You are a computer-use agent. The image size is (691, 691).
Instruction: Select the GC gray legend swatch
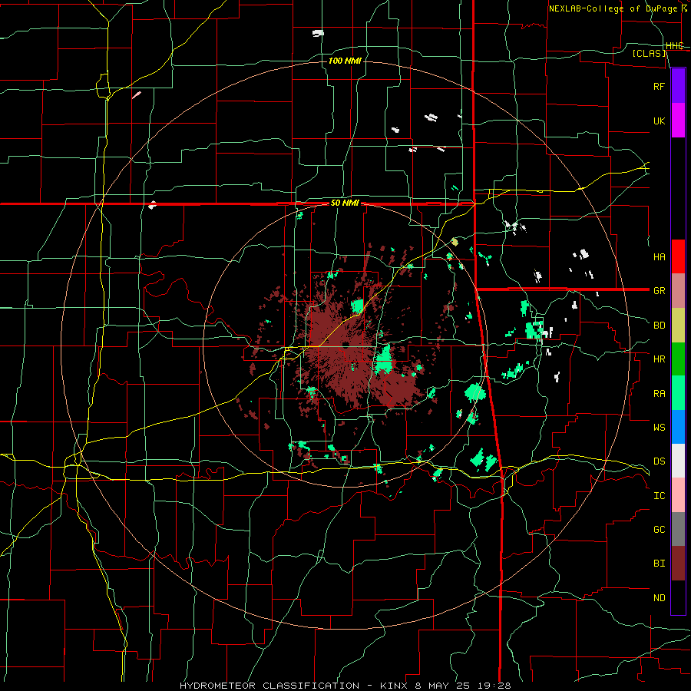678,529
